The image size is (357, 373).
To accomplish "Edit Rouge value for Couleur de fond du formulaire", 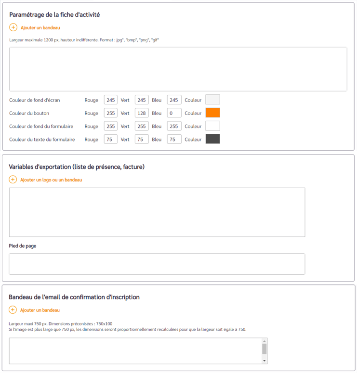I will click(110, 126).
